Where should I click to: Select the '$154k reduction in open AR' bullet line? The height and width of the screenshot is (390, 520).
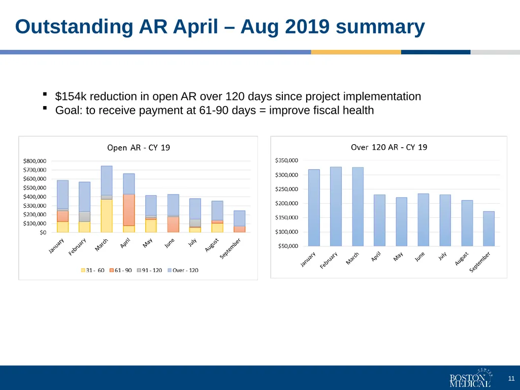(238, 96)
